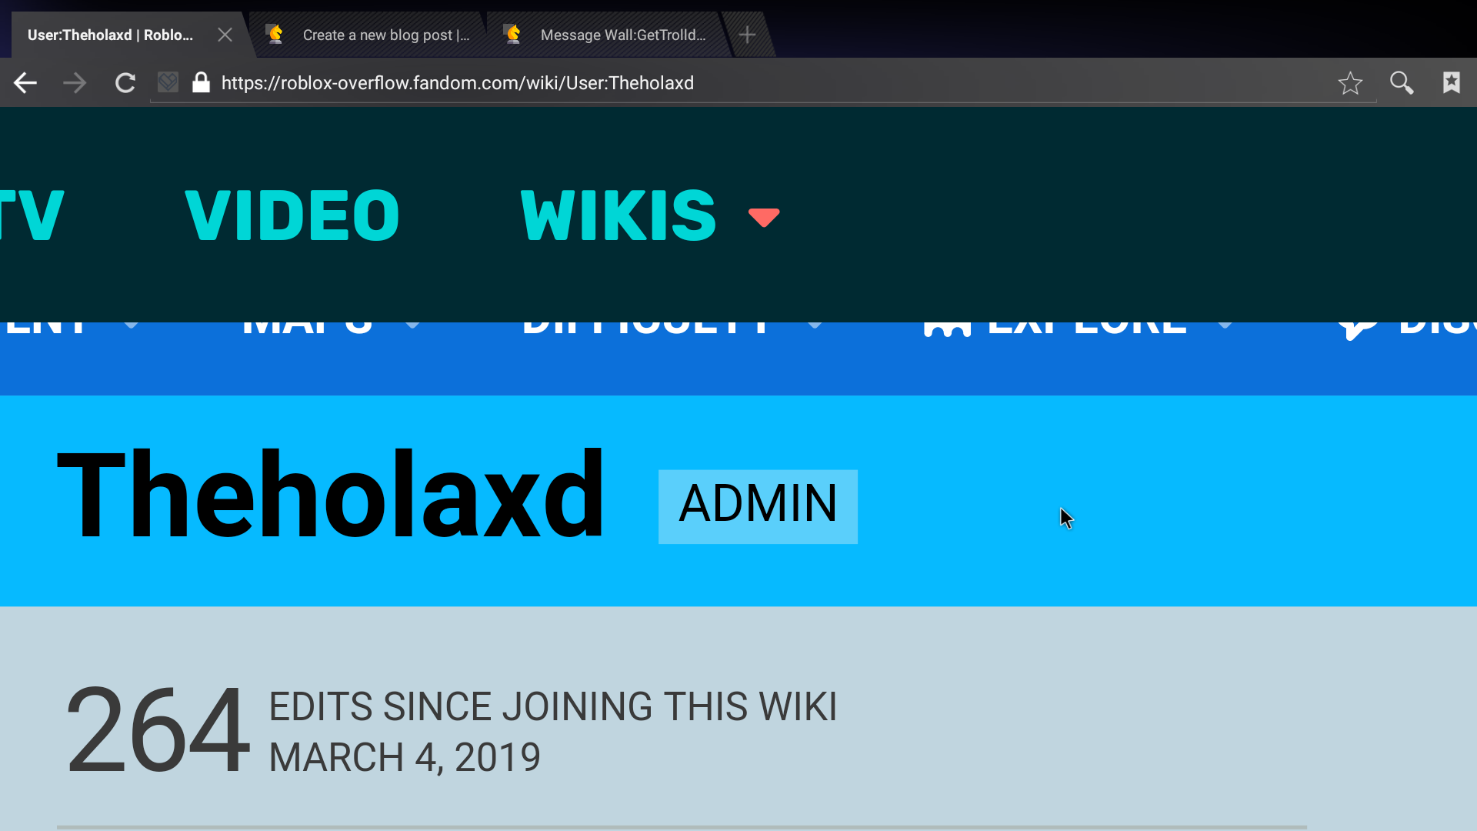Toggle the TV navigation section
This screenshot has width=1477, height=831.
32,213
